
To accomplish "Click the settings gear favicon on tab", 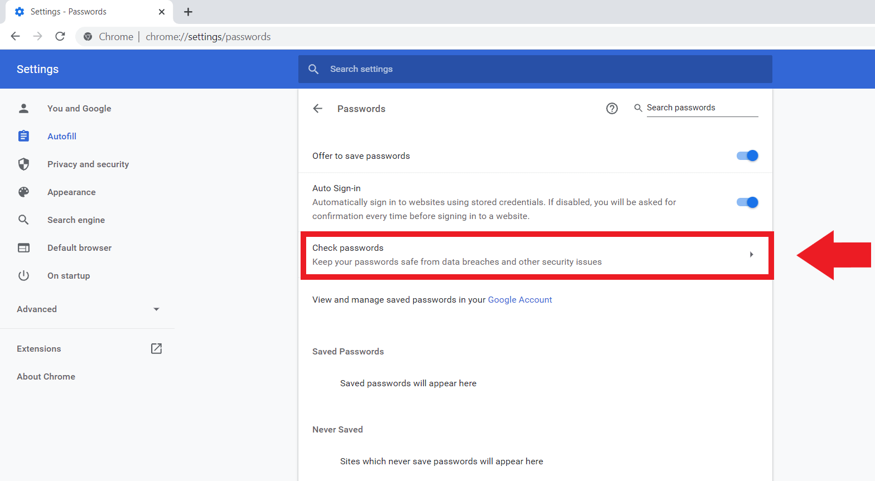I will tap(20, 12).
